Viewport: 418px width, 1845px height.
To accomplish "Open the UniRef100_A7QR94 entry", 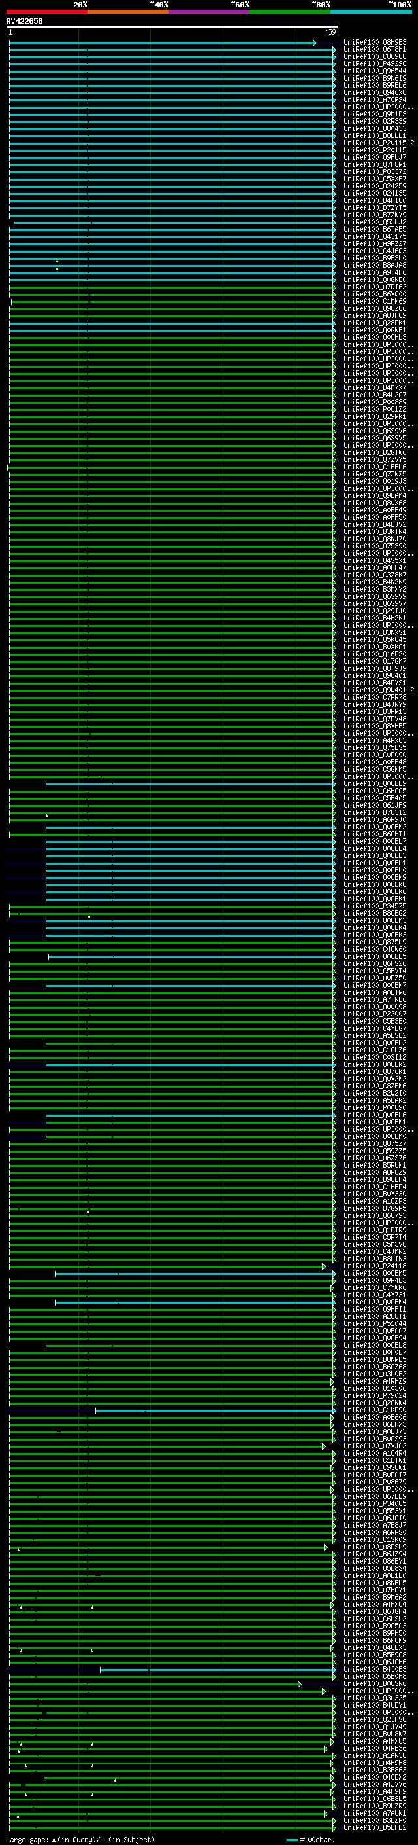I will (x=375, y=99).
